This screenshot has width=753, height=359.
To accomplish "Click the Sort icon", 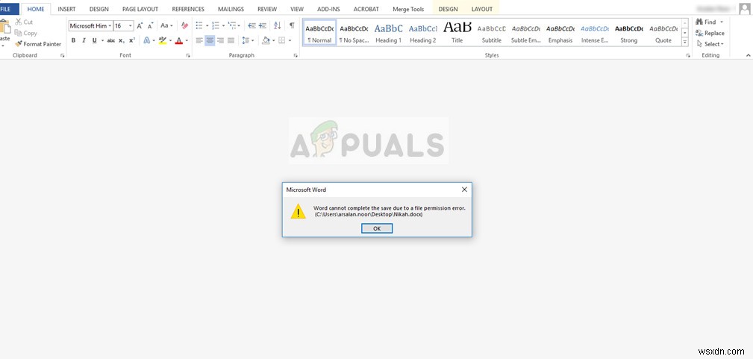I will coord(277,25).
